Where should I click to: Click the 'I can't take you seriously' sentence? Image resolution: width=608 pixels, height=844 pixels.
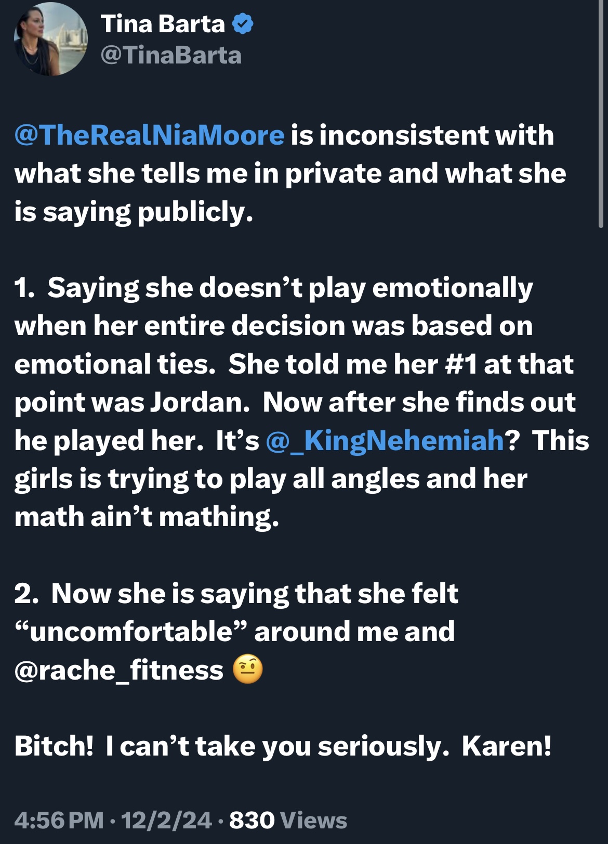point(277,746)
